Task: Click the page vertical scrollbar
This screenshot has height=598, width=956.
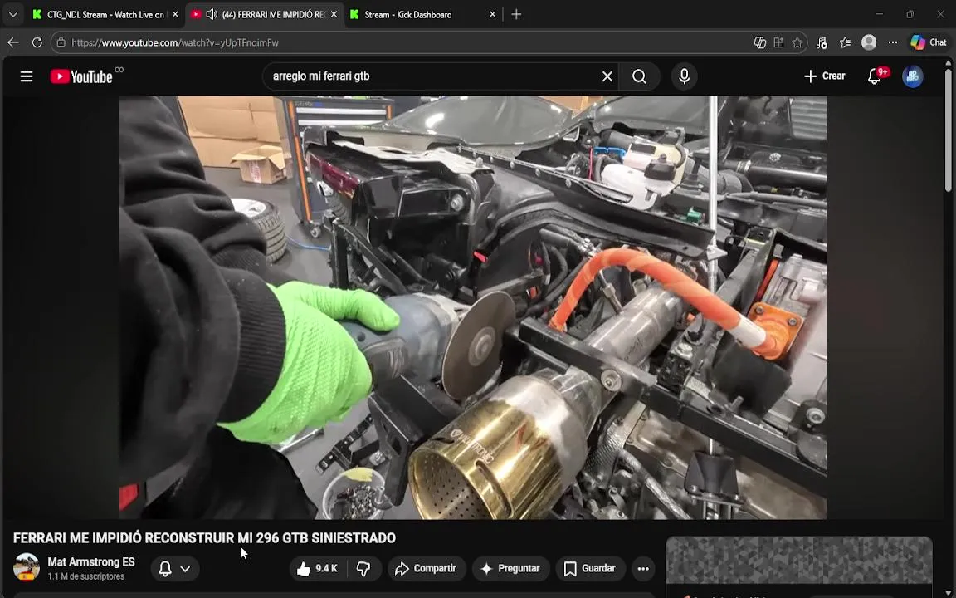Action: pos(949,131)
